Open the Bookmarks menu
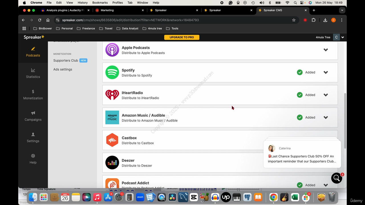Viewport: 365px width, 205px height. coord(100,3)
